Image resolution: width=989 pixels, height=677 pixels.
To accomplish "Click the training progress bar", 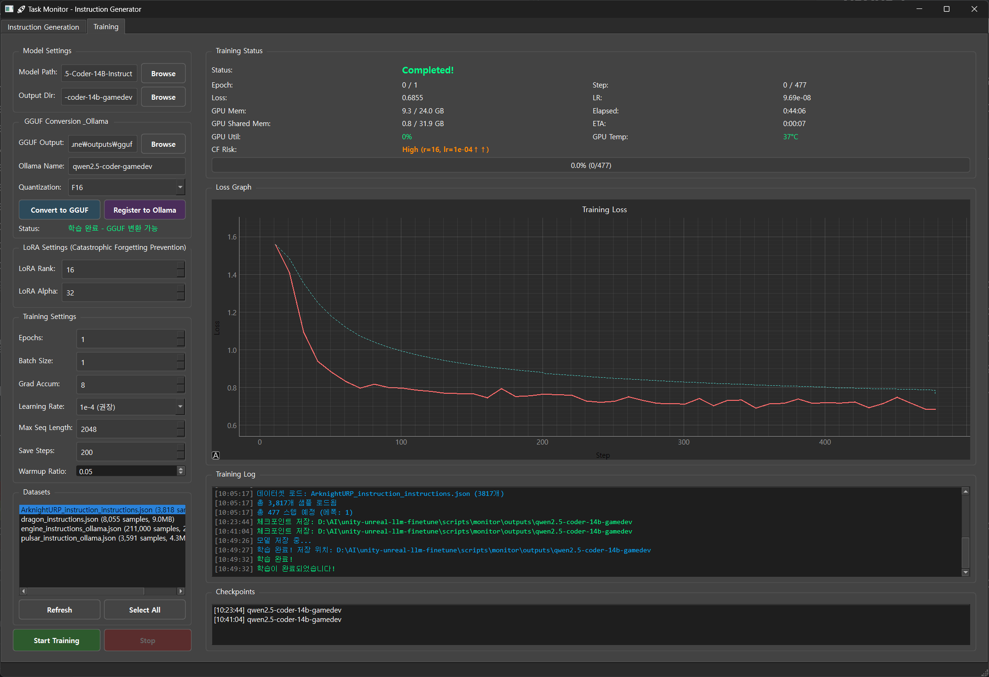I will point(590,166).
